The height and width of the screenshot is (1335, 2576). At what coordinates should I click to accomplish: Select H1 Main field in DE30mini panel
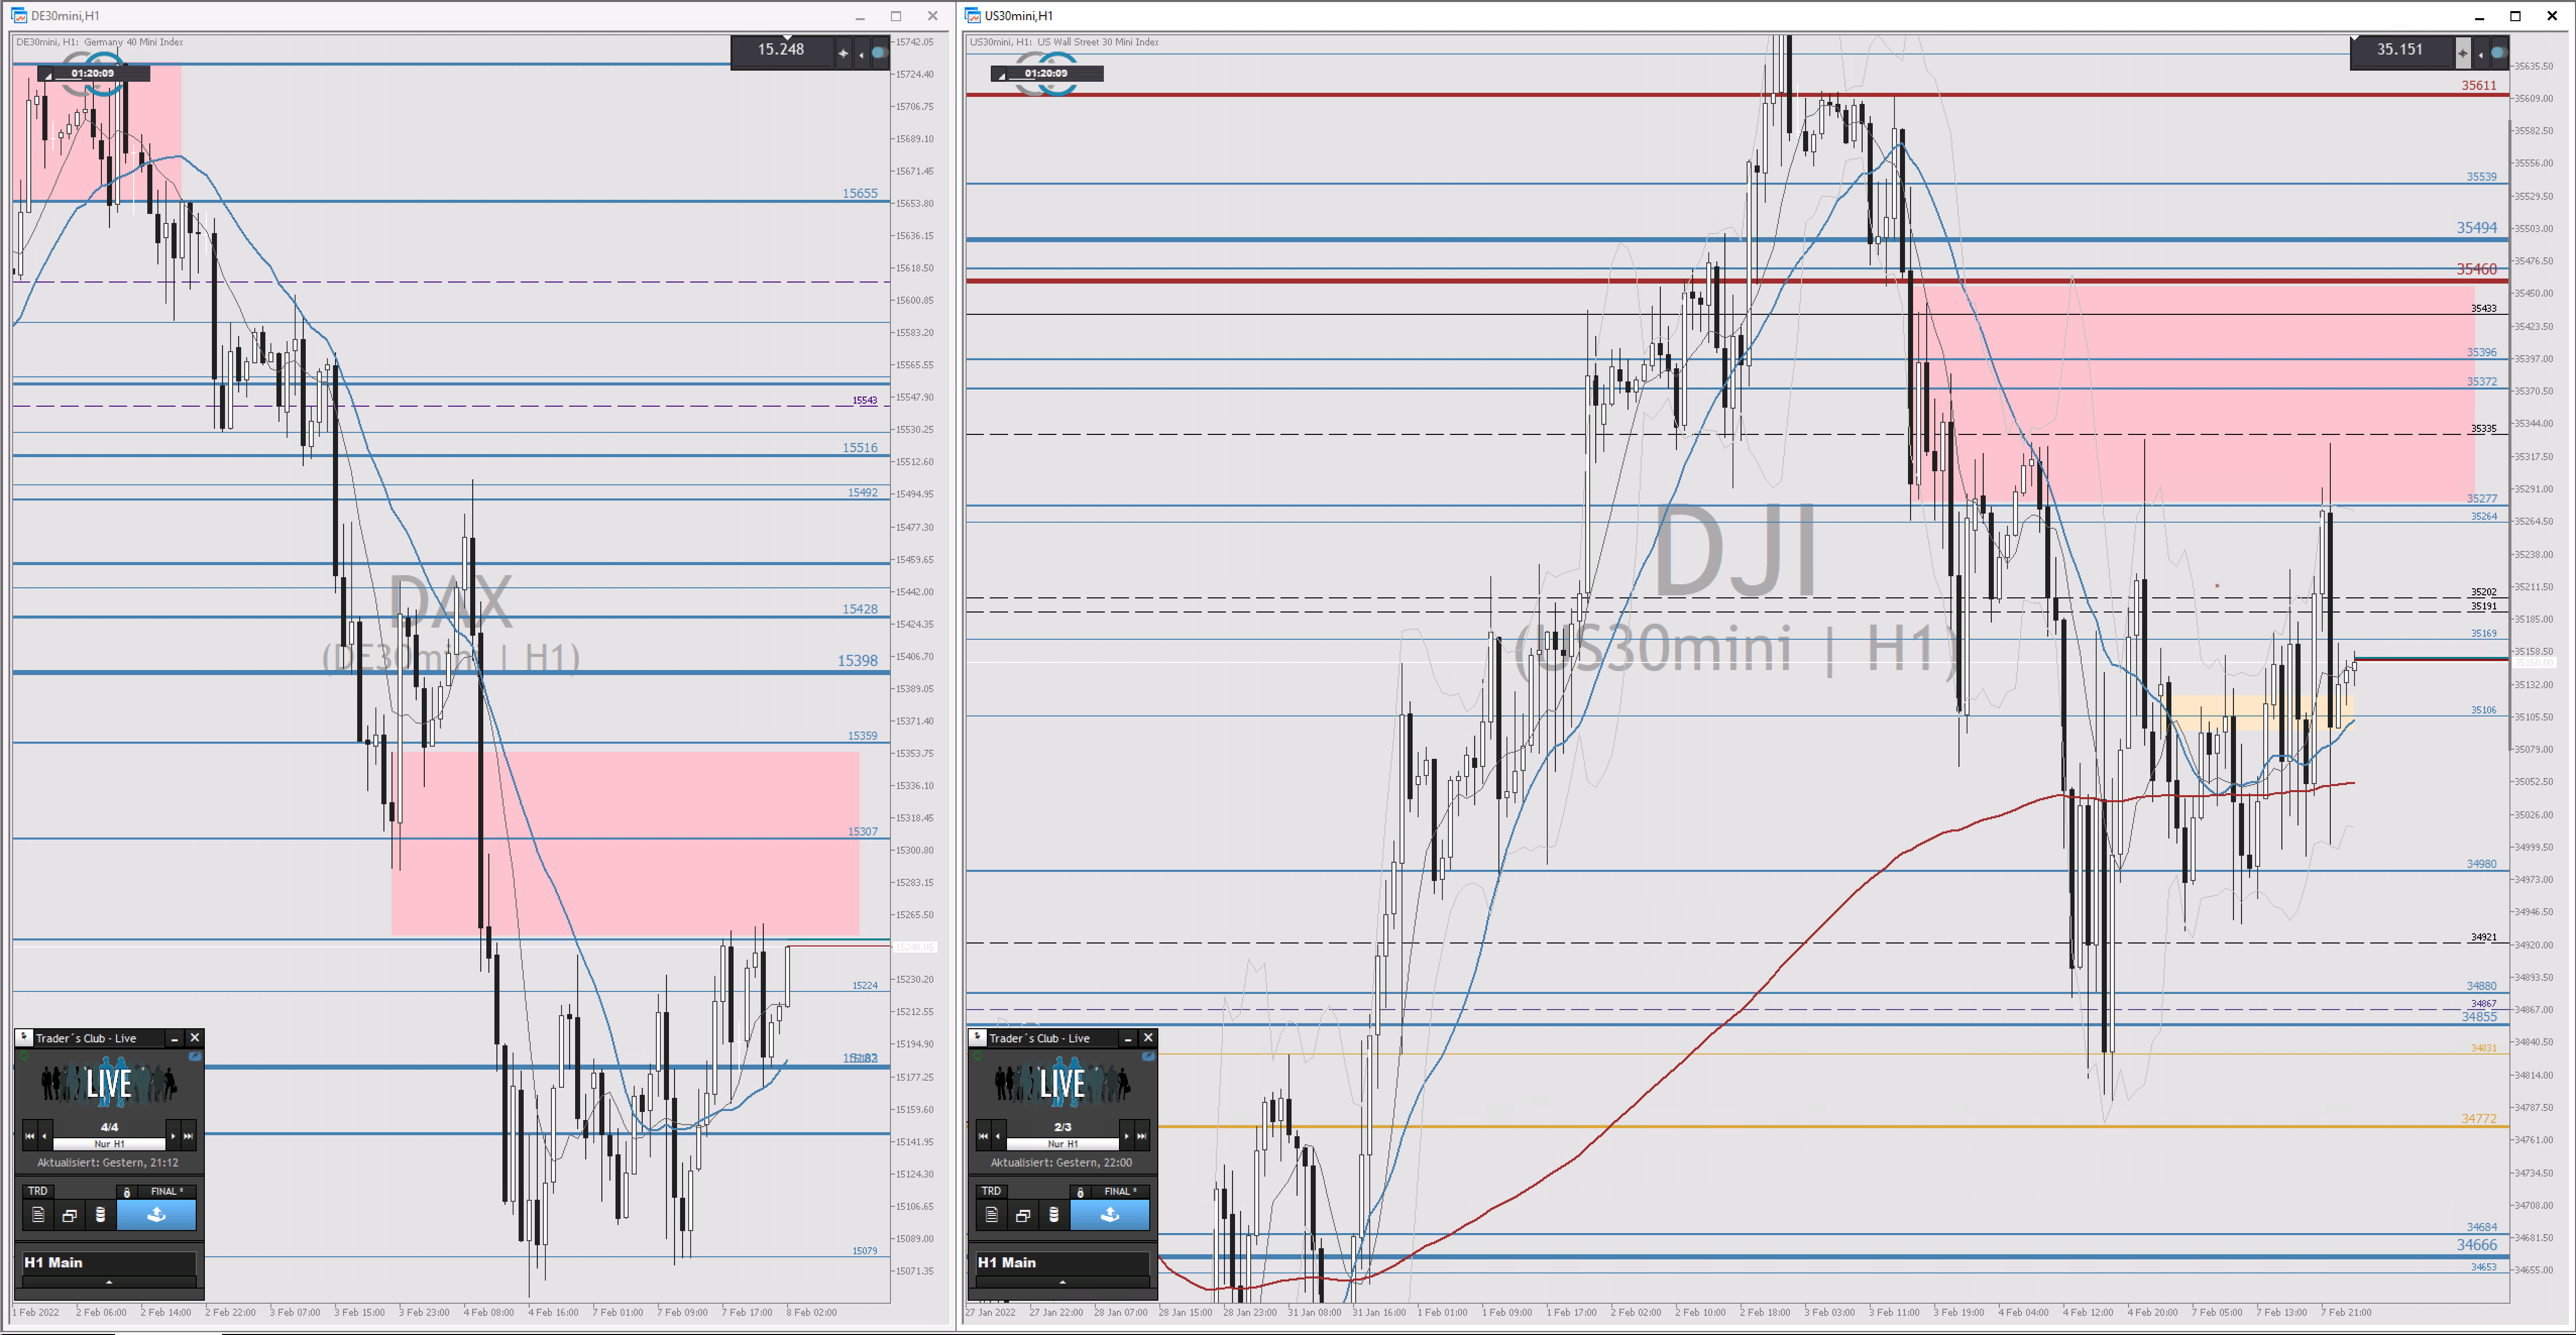(109, 1262)
